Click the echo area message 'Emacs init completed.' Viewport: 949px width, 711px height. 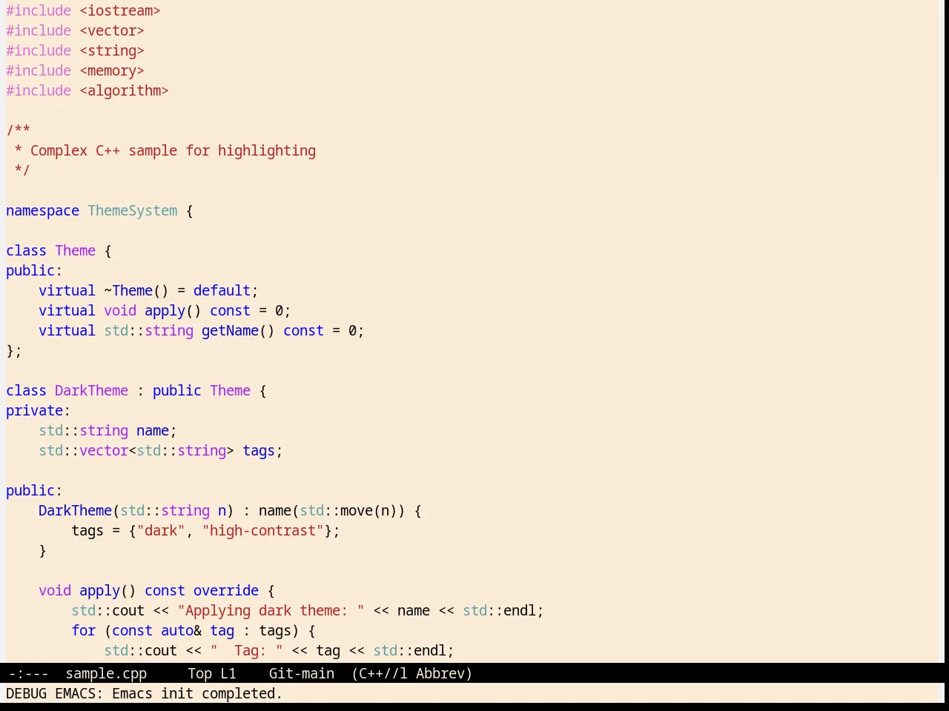[197, 693]
